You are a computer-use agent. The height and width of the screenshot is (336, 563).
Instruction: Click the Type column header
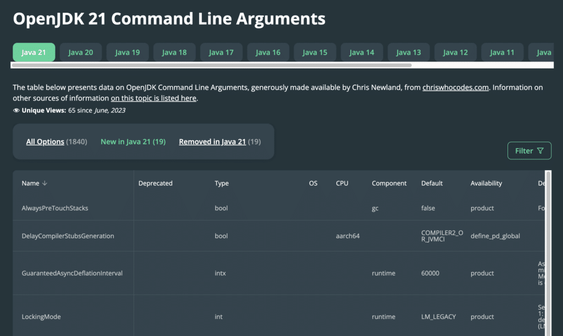[222, 183]
